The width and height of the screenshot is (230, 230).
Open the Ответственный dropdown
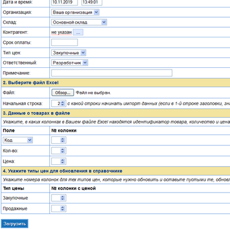coord(70,63)
